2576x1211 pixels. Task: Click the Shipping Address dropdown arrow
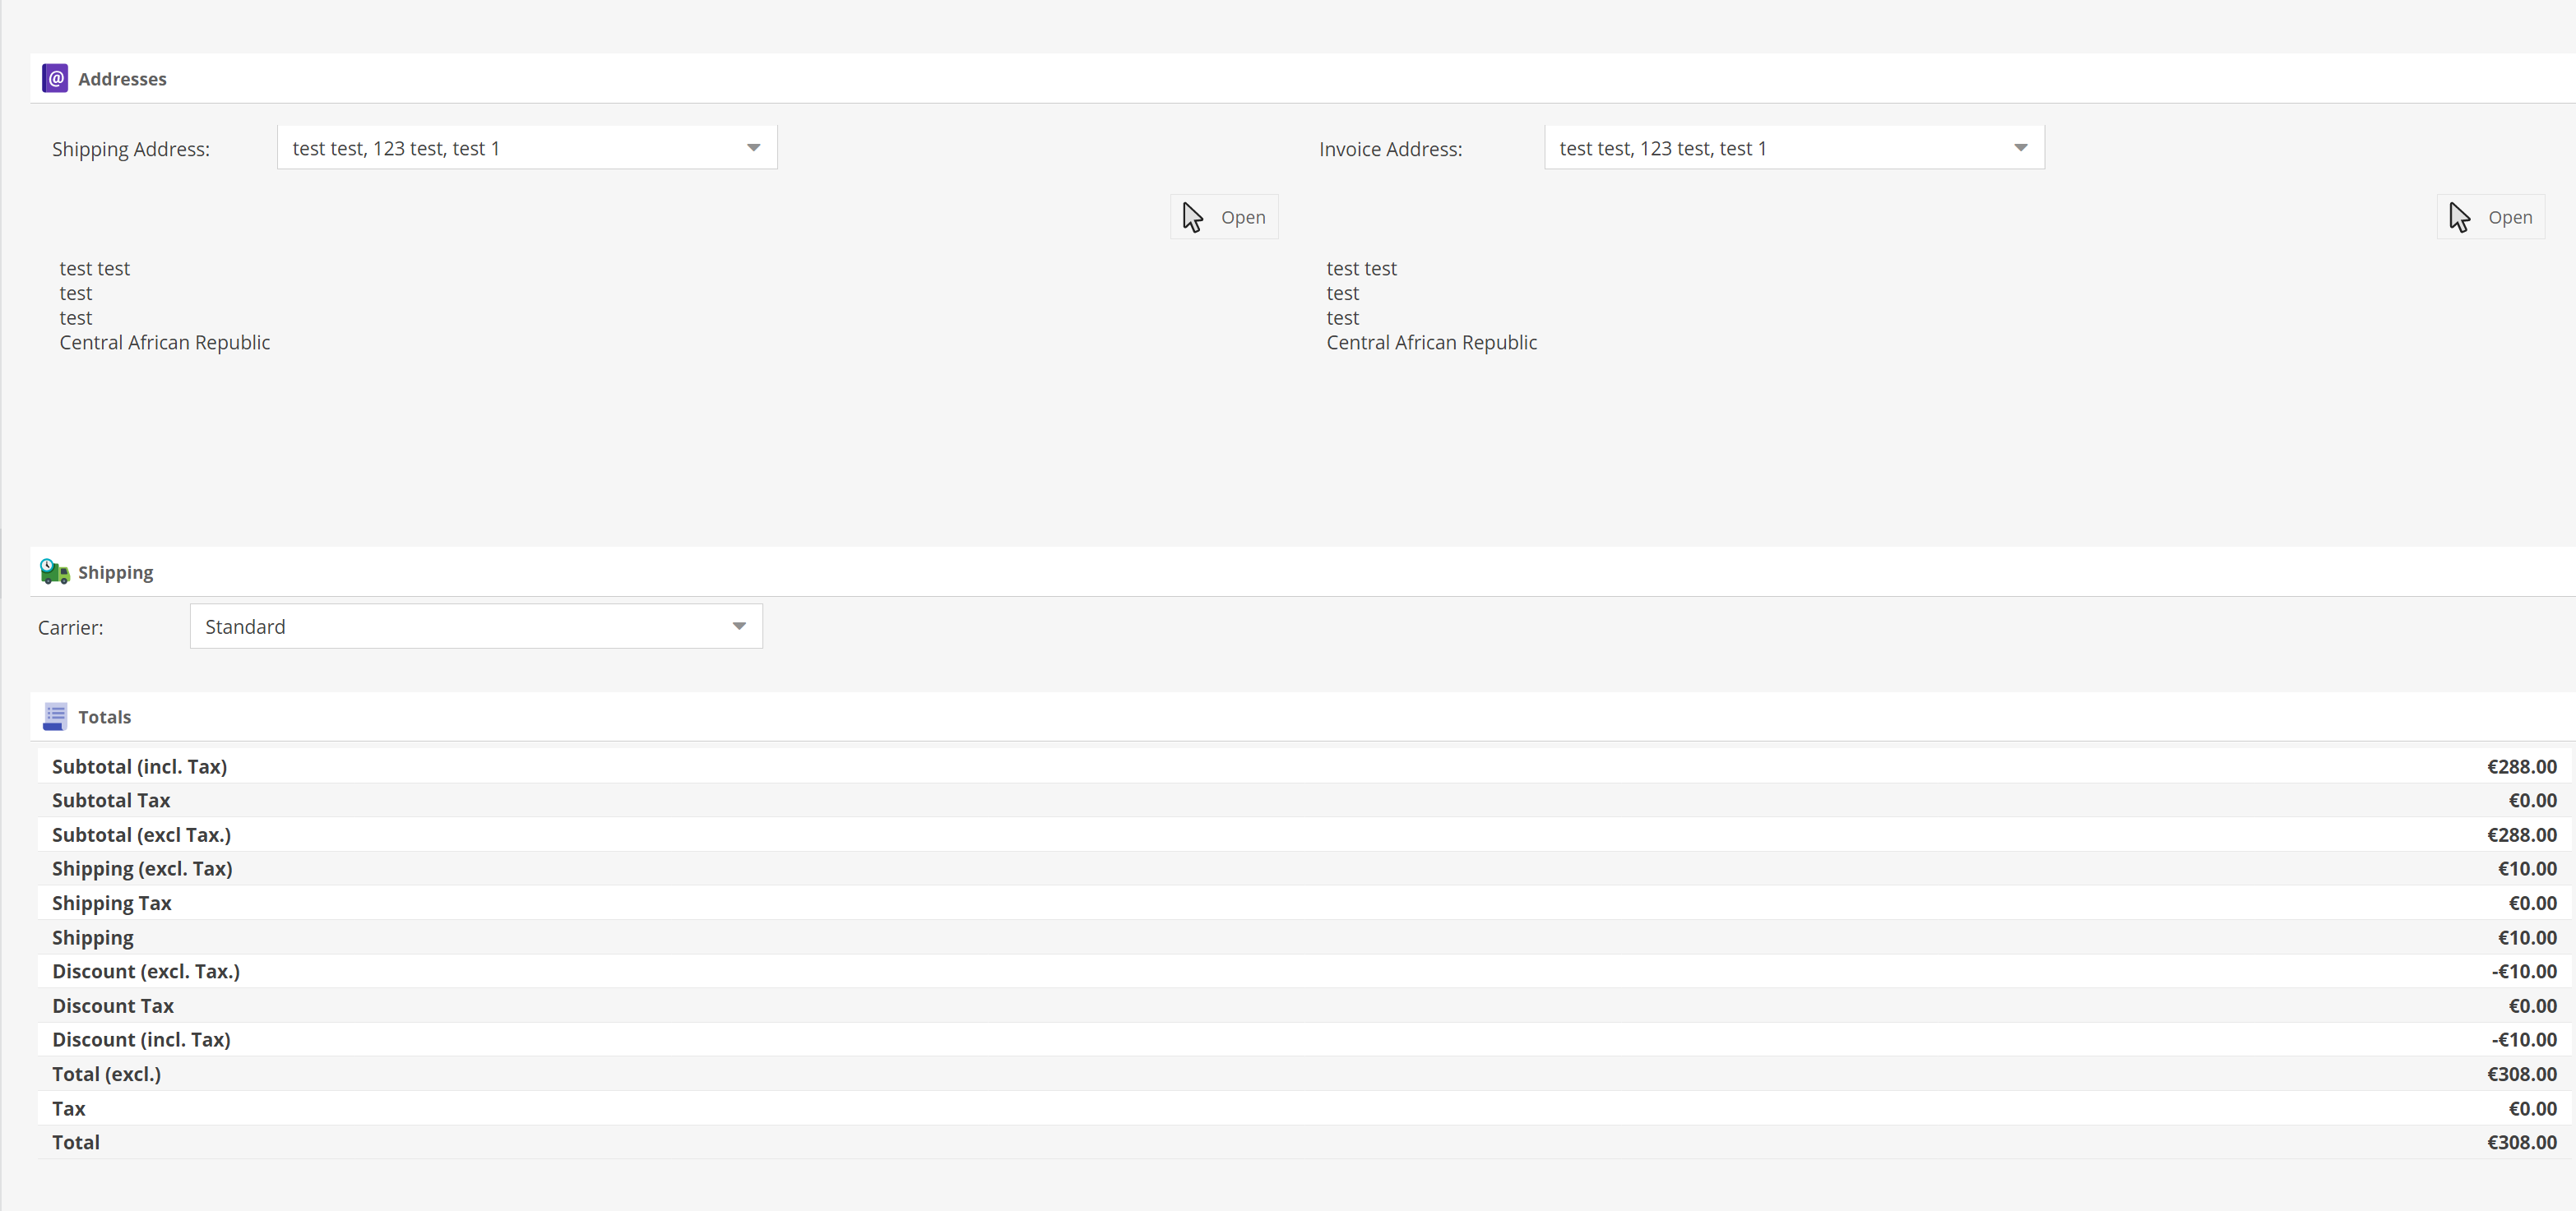tap(753, 147)
